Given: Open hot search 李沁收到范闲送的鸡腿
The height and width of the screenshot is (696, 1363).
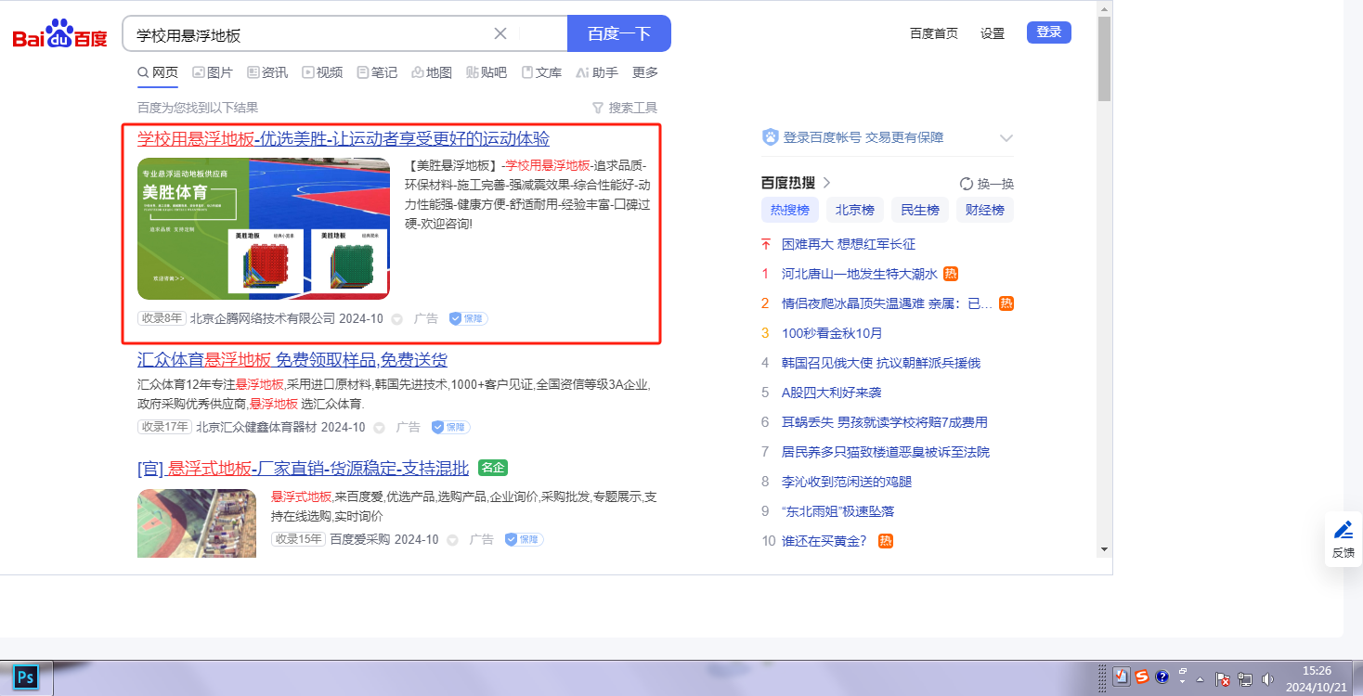Looking at the screenshot, I should coord(847,482).
